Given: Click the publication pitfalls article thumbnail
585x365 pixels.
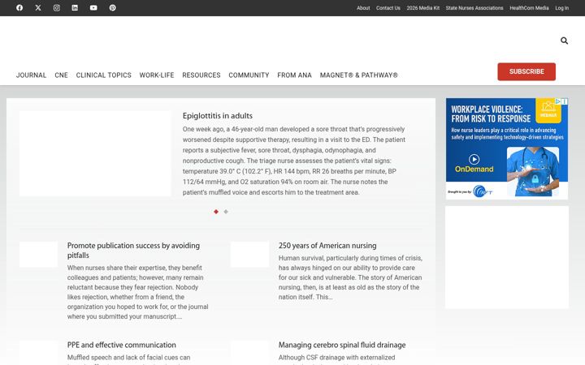Looking at the screenshot, I should (x=38, y=254).
